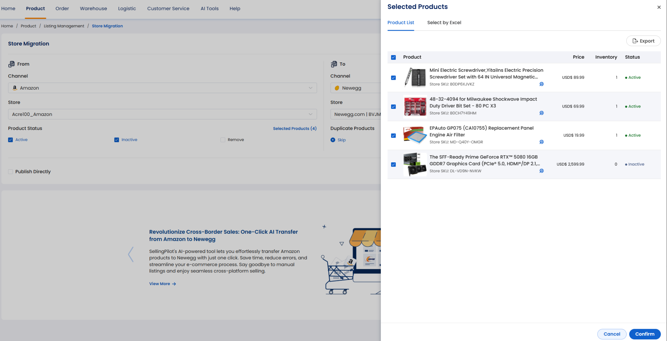Uncheck the GeForce RTX 5080 product
This screenshot has height=341, width=667.
(x=393, y=165)
